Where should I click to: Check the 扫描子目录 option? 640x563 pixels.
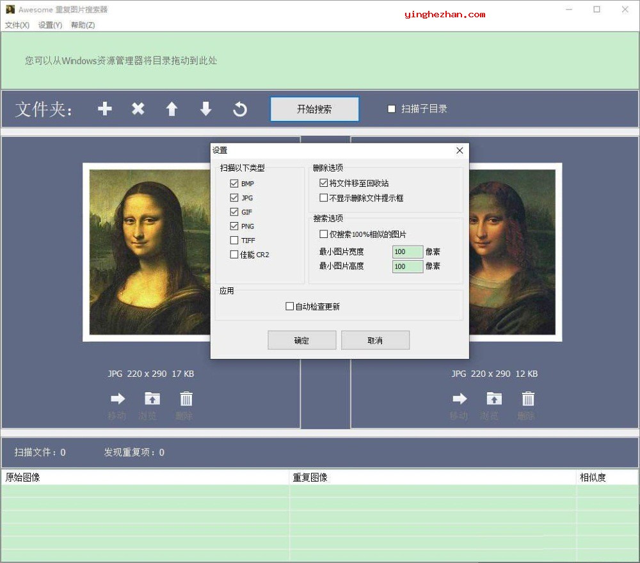click(392, 109)
